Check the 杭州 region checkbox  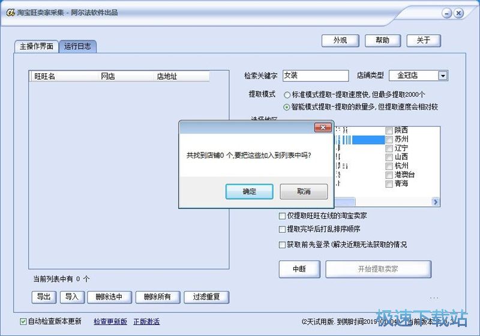tap(389, 166)
